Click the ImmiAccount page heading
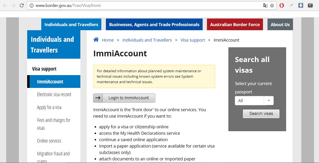The width and height of the screenshot is (319, 163). click(120, 53)
